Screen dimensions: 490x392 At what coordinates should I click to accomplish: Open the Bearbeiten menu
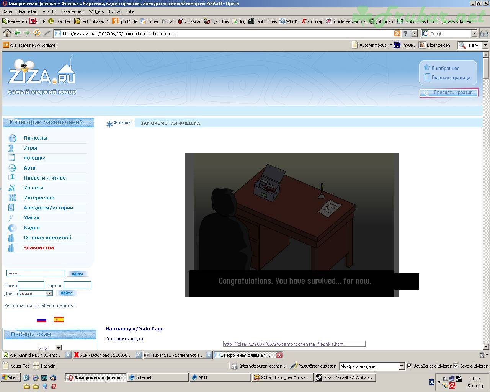pyautogui.click(x=27, y=11)
